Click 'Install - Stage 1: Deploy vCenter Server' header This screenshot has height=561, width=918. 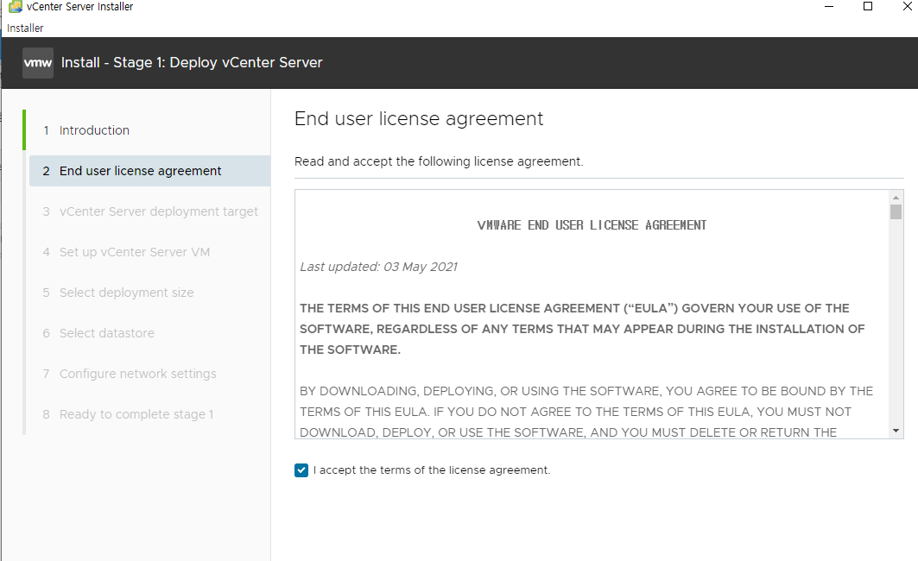[192, 63]
